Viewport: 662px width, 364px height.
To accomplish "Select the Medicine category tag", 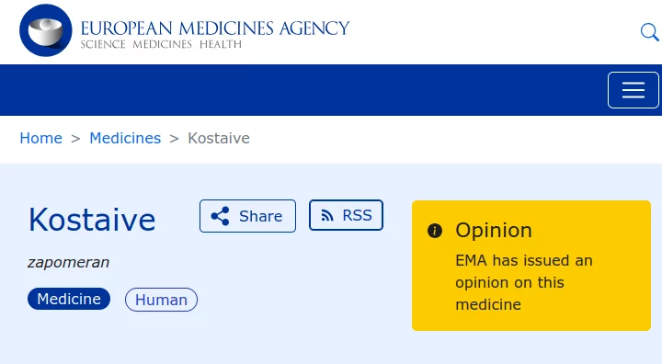I will (x=69, y=299).
